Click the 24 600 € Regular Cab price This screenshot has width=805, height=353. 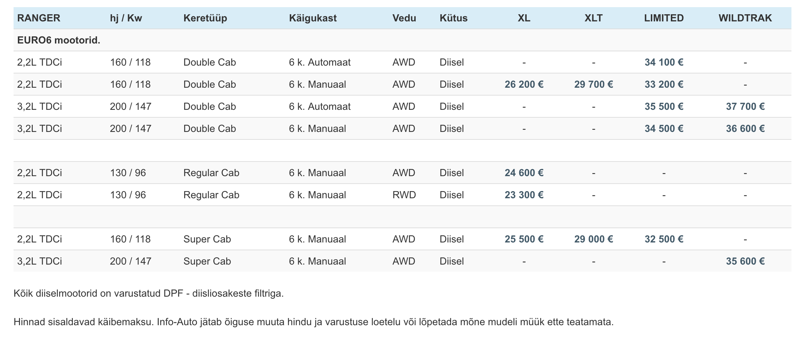click(524, 173)
